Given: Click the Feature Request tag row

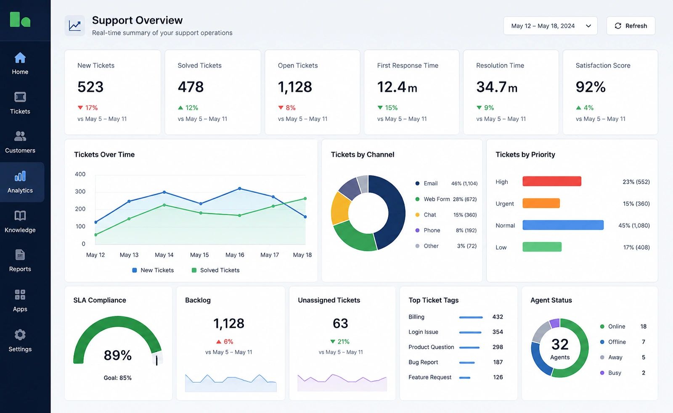Looking at the screenshot, I should click(x=456, y=377).
